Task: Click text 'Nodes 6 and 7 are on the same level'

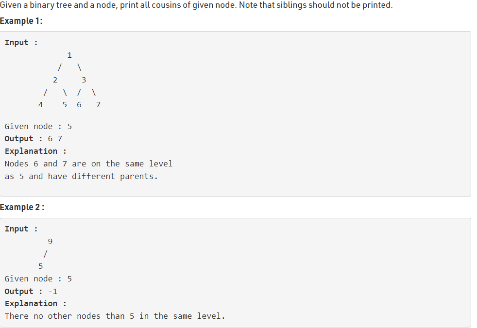Action: [88, 164]
